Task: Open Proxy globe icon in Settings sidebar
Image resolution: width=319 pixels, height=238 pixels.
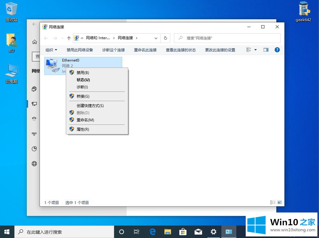Action: click(34, 164)
